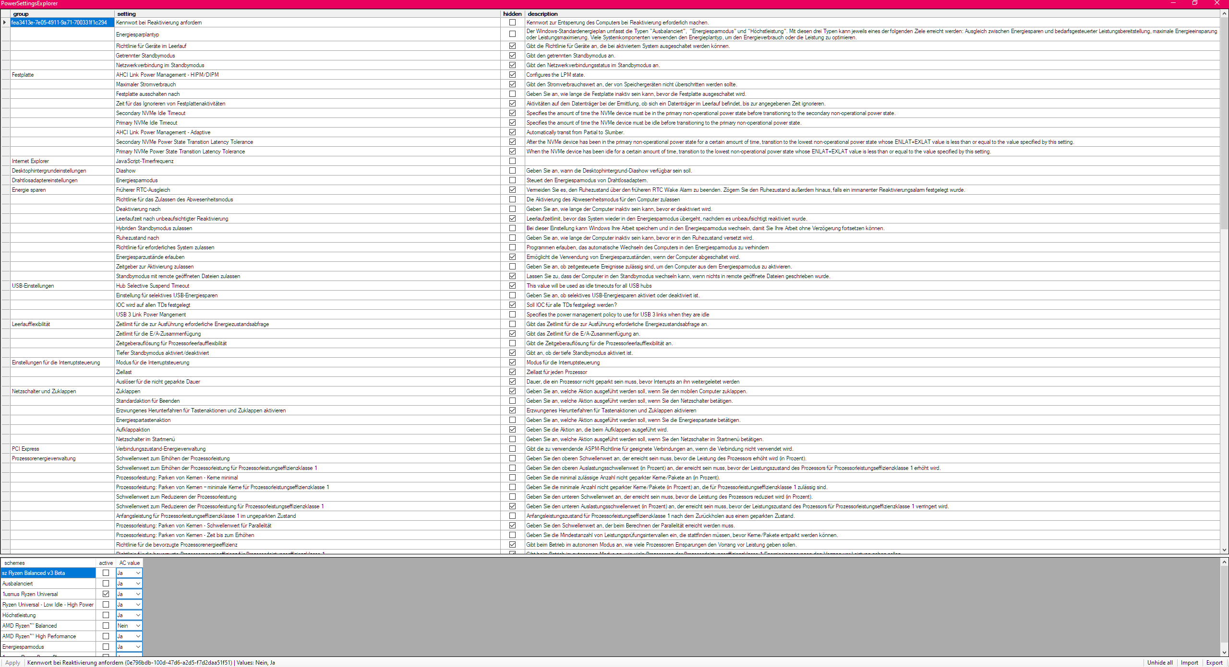This screenshot has width=1229, height=667.
Task: Click the Export button
Action: 1214,663
